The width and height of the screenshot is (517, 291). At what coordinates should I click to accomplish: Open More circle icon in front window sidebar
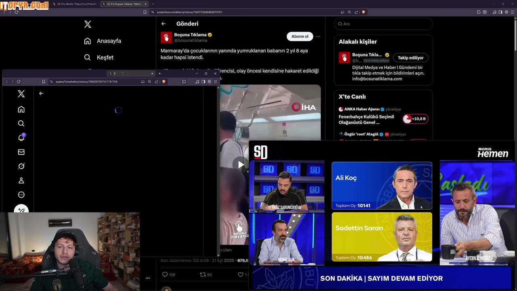pos(21,195)
